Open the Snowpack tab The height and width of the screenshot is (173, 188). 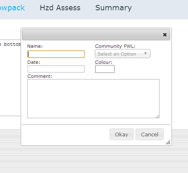click(x=12, y=8)
